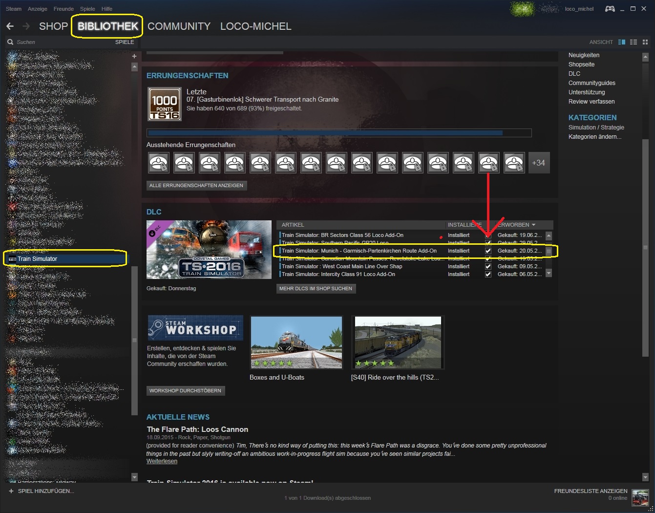Open the Boxes and U-Boats workshop thumbnail
Screen dimensions: 655x513
pyautogui.click(x=296, y=342)
